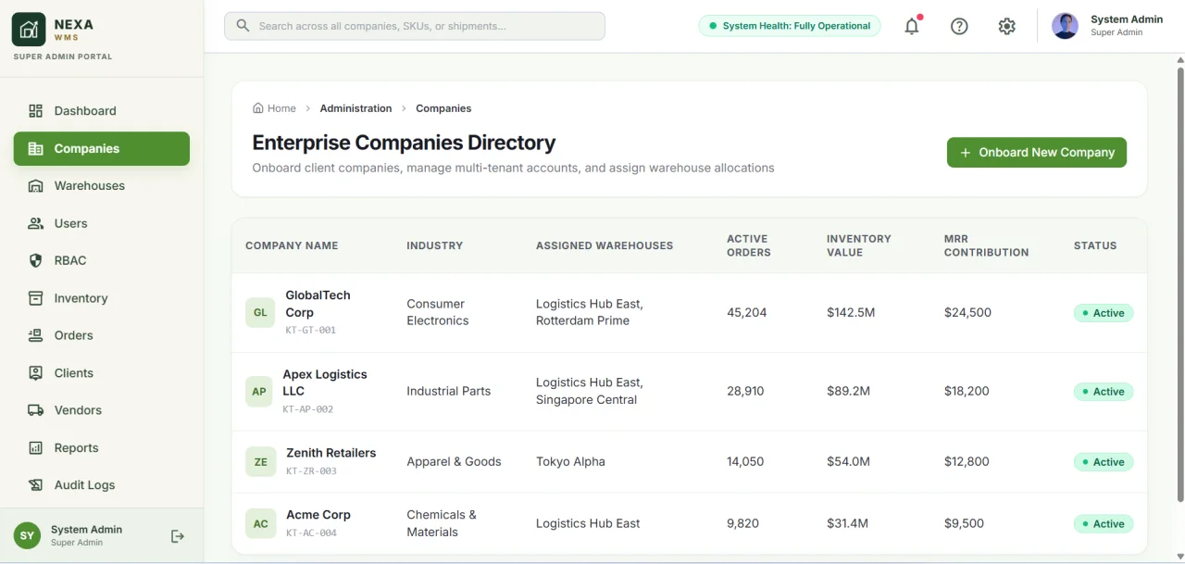Click the AC avatar for Acme Corp
The image size is (1185, 564).
(260, 524)
